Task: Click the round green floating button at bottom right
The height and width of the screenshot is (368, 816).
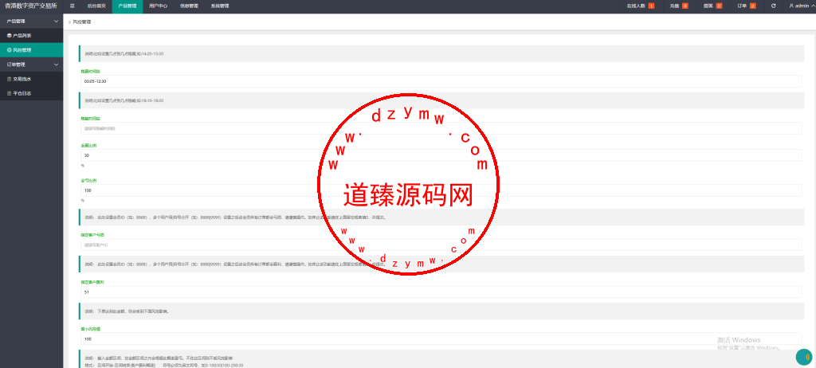Action: 804,357
